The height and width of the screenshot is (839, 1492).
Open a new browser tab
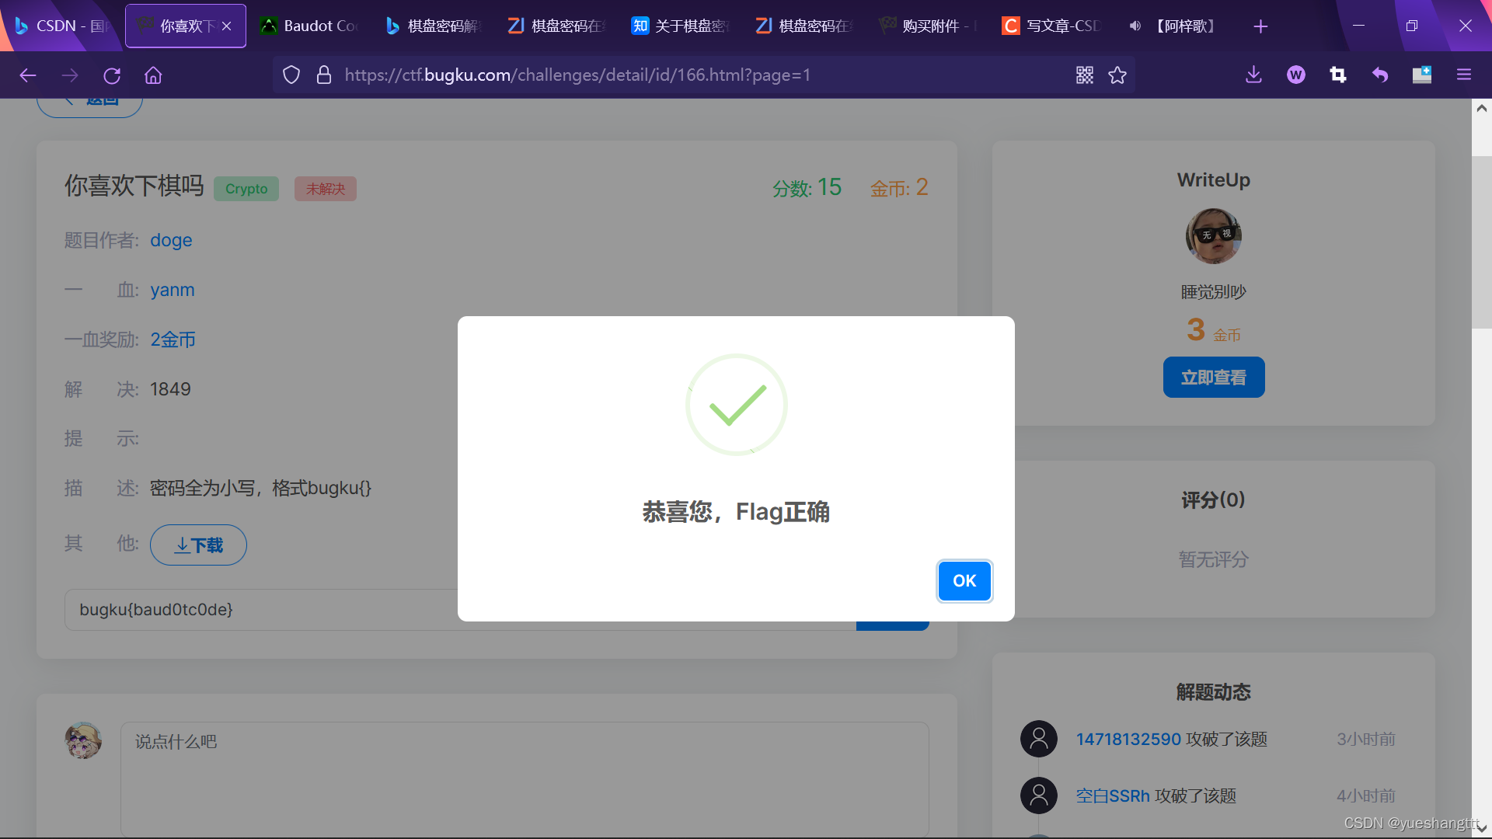tap(1260, 26)
